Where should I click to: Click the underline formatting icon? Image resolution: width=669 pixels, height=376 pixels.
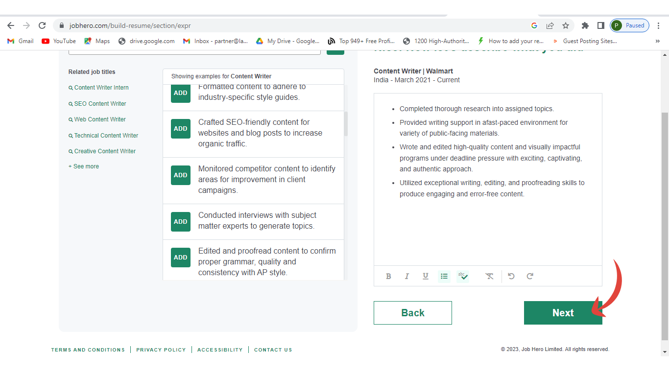coord(425,276)
